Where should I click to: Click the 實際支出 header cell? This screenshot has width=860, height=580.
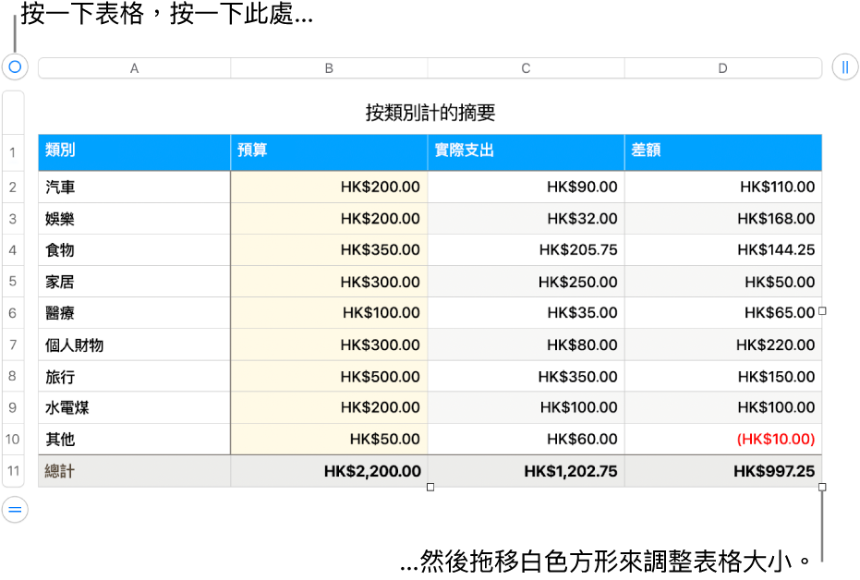coord(526,152)
